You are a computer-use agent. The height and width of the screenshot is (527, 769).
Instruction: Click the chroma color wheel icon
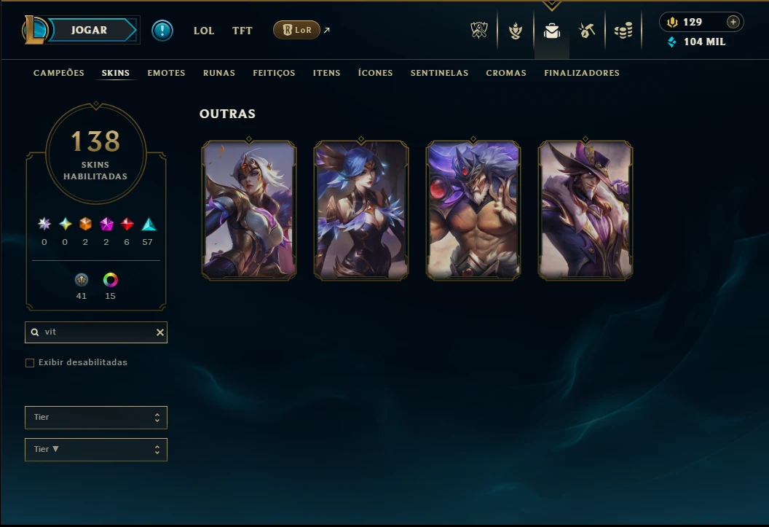click(x=111, y=280)
